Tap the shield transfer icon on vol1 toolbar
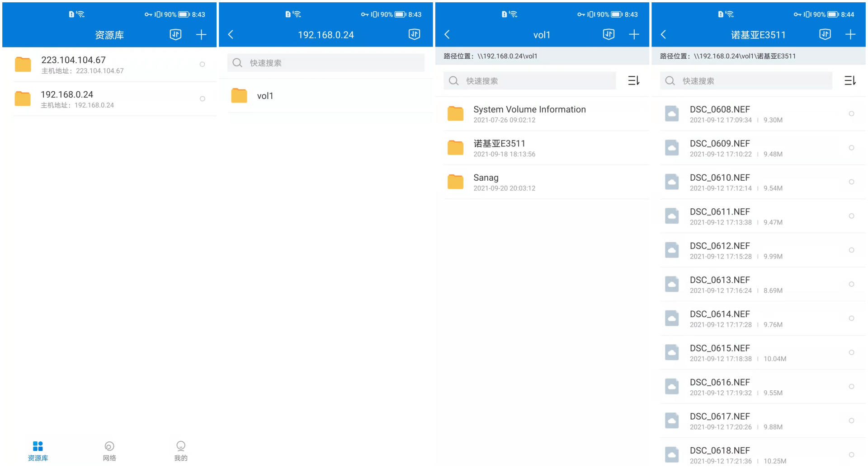The height and width of the screenshot is (468, 868). point(609,34)
